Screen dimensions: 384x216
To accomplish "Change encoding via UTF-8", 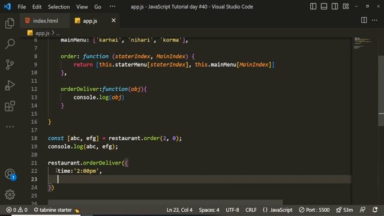I will 232,210.
